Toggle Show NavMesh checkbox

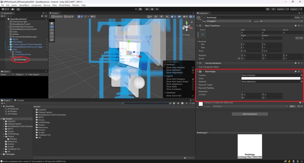[193, 70]
